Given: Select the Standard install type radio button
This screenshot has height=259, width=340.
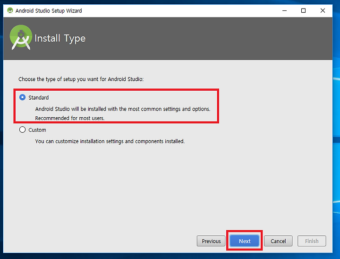Looking at the screenshot, I should pyautogui.click(x=22, y=97).
